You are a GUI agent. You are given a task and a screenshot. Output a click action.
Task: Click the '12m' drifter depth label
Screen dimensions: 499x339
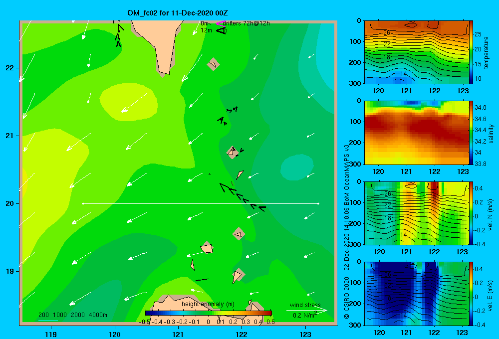point(206,30)
